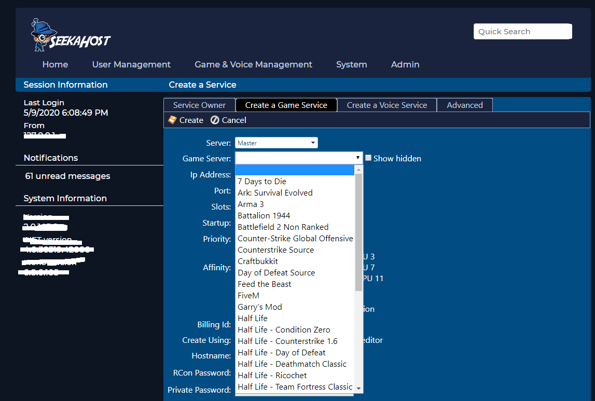This screenshot has height=401, width=595.
Task: Collapse the Game Server dropdown arrow
Action: 357,157
